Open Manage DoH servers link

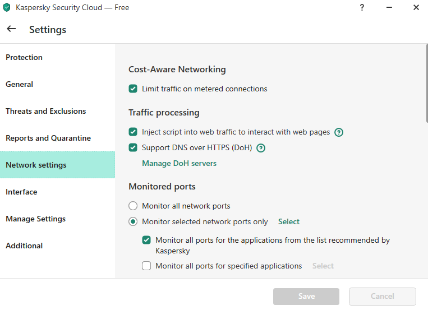(179, 163)
